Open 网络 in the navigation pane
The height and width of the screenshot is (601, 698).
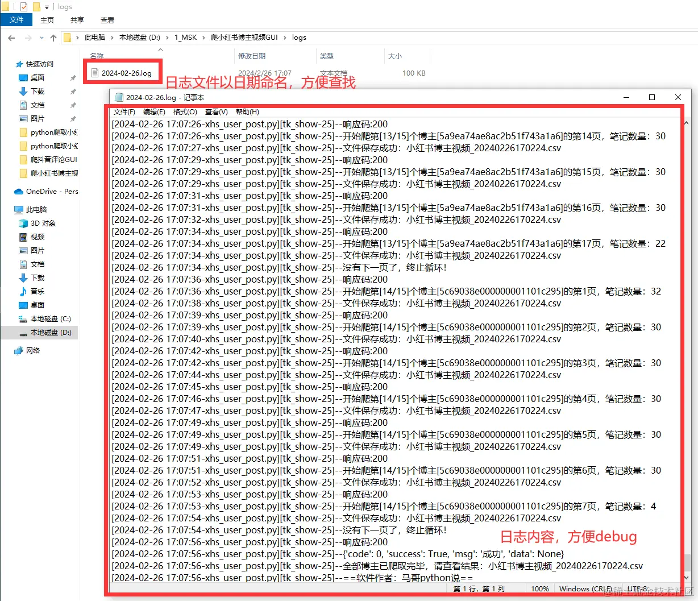point(27,351)
